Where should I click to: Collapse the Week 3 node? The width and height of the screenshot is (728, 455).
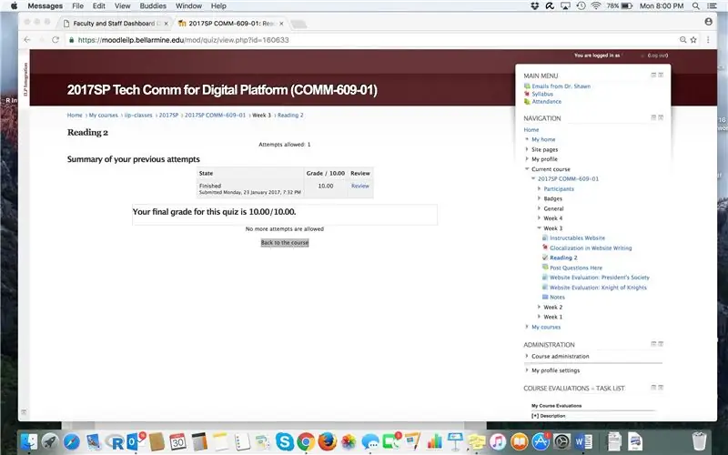pyautogui.click(x=539, y=228)
